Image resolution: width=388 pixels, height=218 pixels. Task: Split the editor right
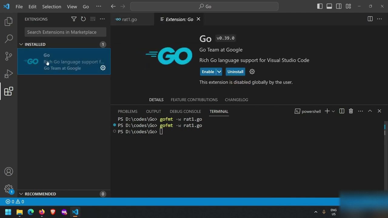pyautogui.click(x=370, y=19)
